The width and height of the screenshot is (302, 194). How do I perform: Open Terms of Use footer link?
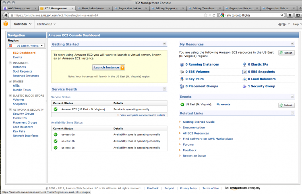[x=211, y=188]
